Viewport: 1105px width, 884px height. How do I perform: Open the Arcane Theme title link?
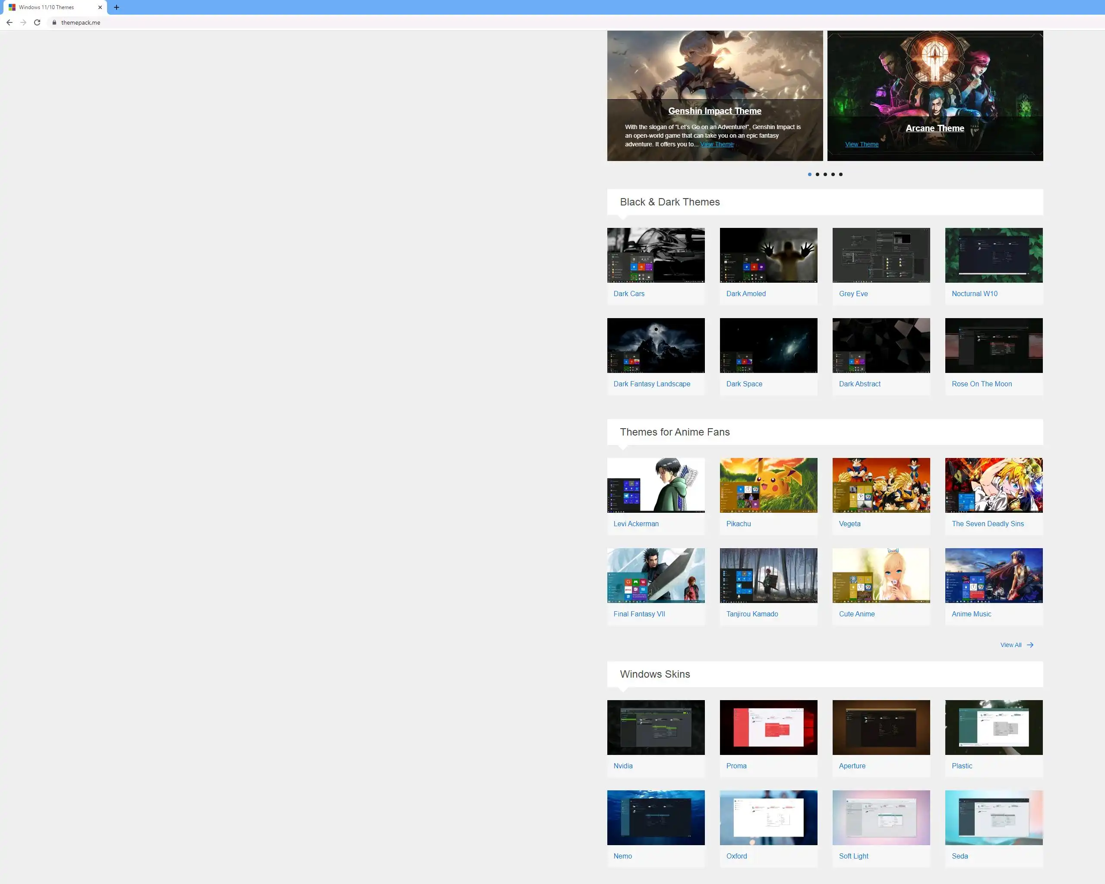click(935, 128)
